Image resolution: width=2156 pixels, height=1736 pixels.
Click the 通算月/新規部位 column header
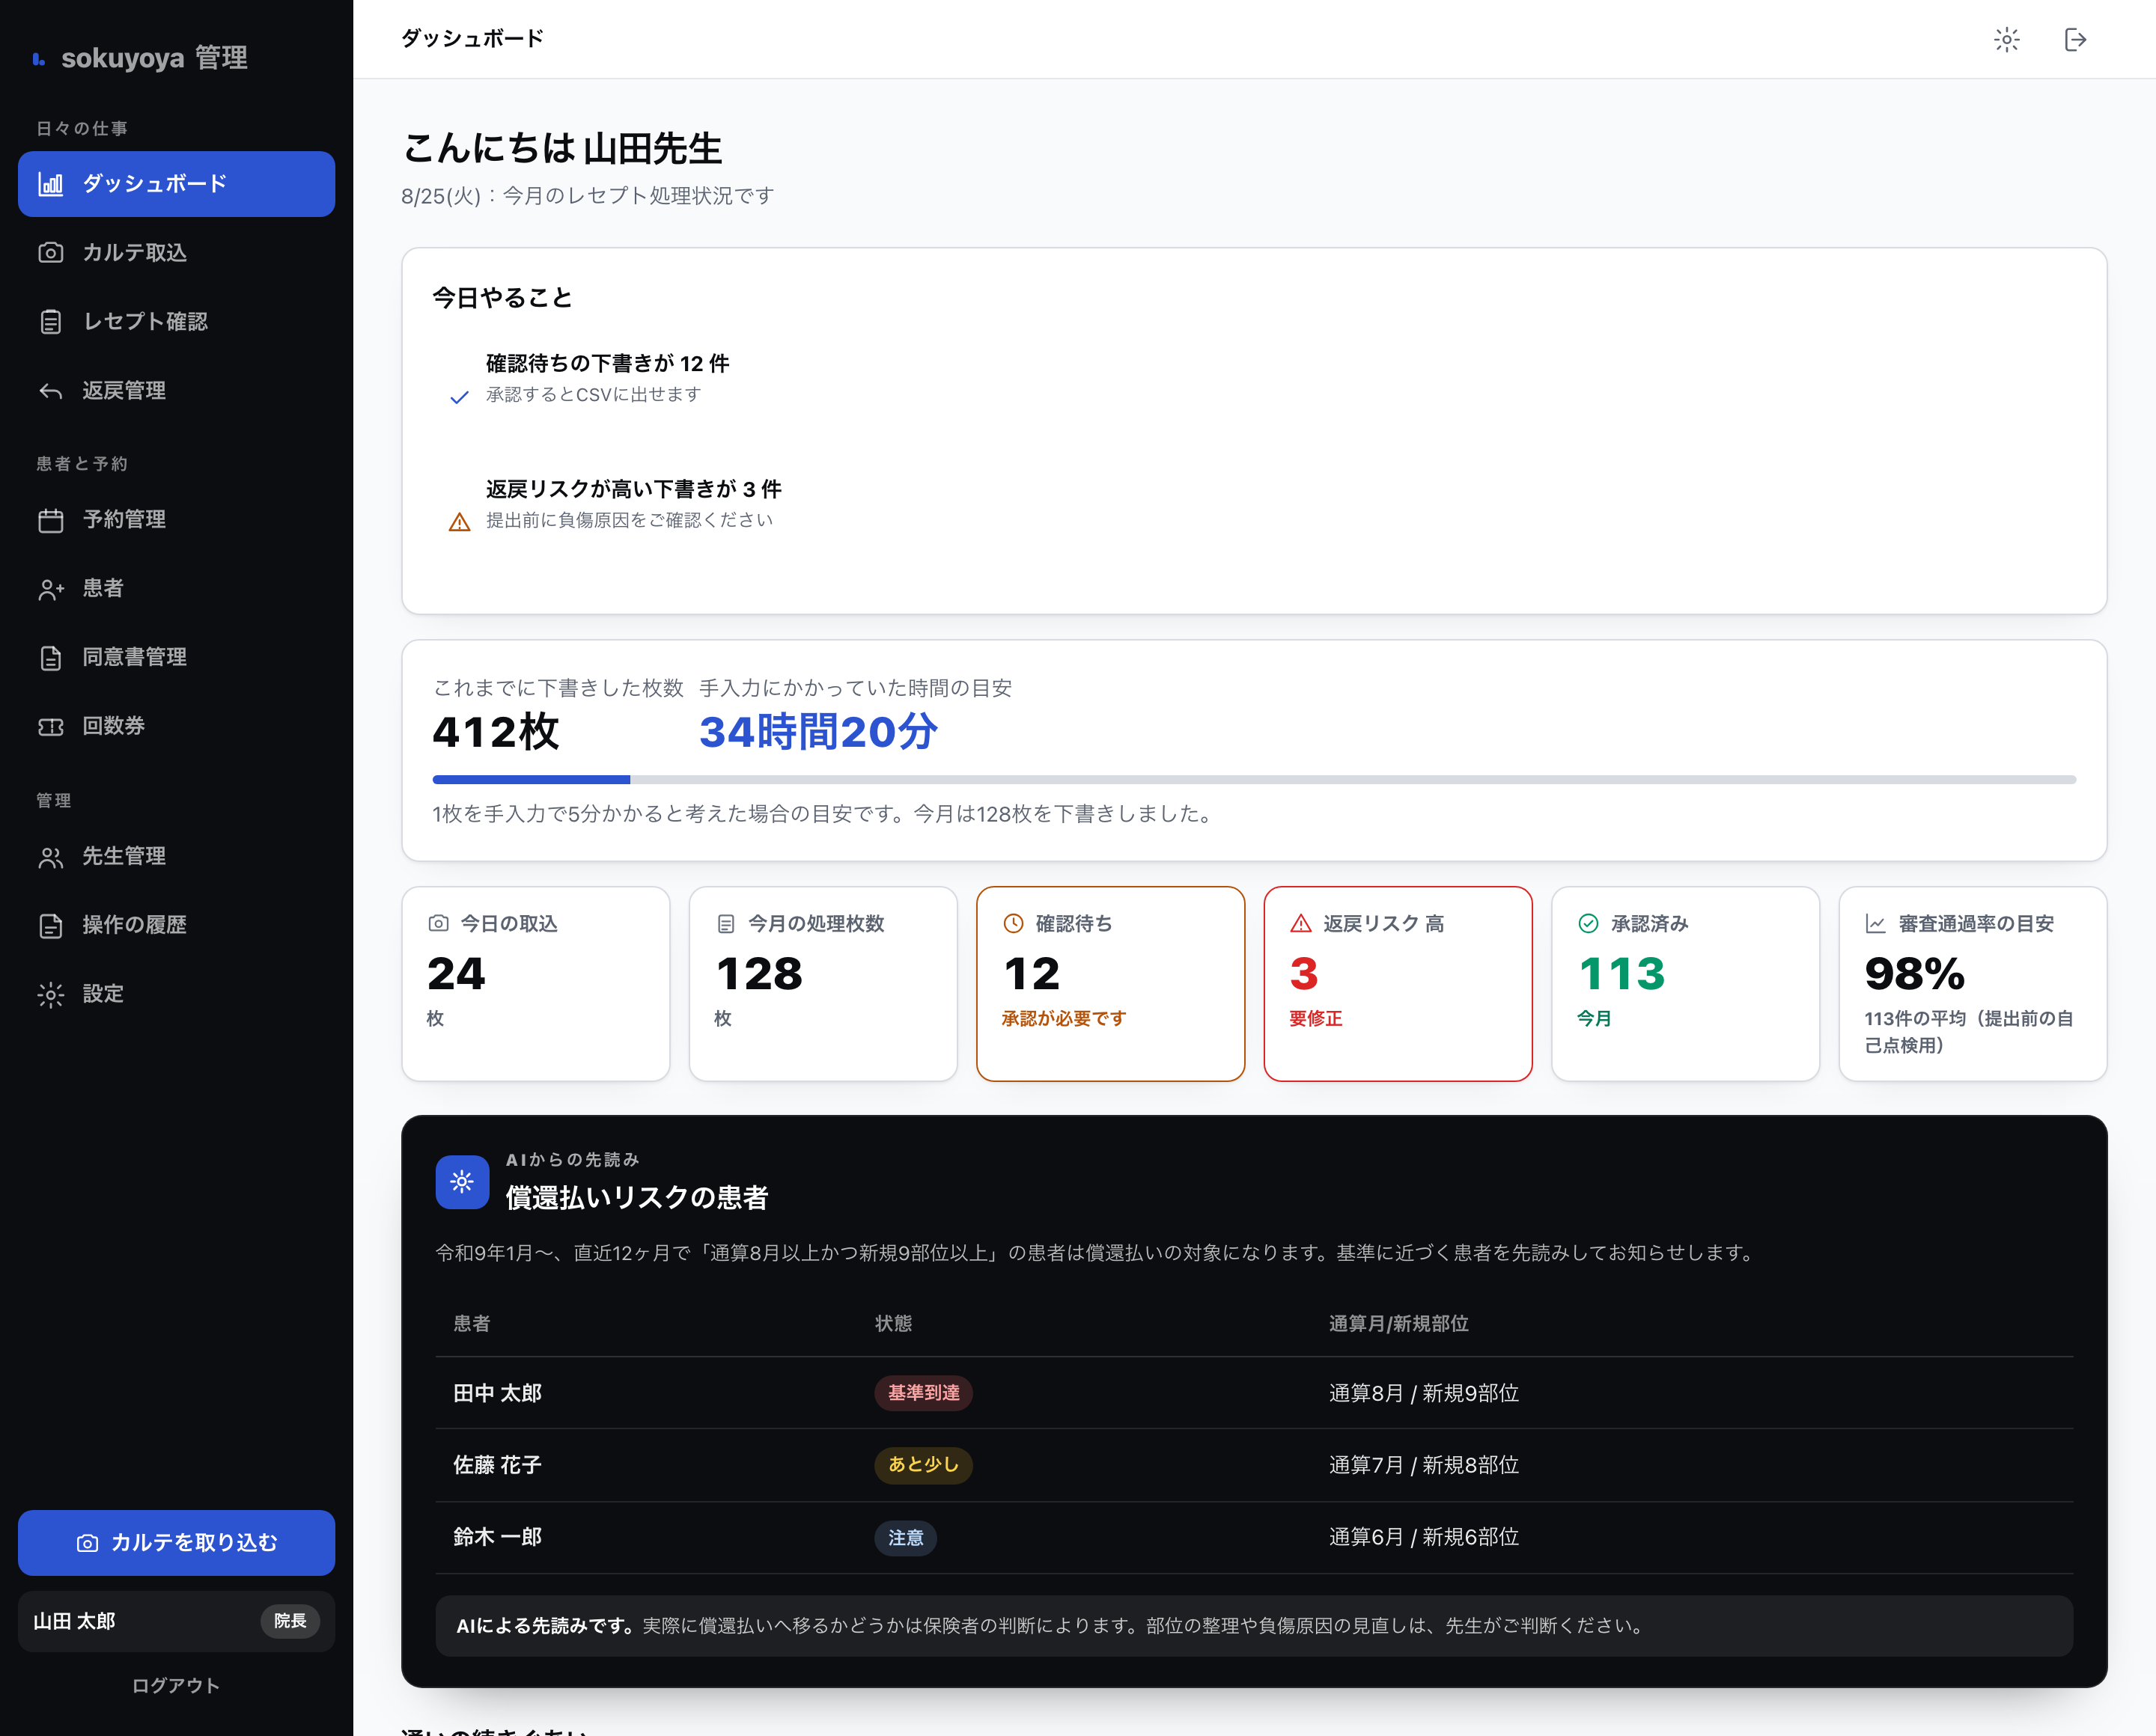pos(1398,1324)
